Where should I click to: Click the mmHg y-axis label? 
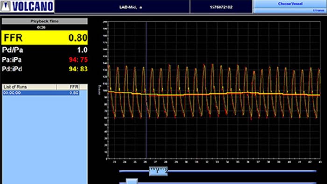100,90
